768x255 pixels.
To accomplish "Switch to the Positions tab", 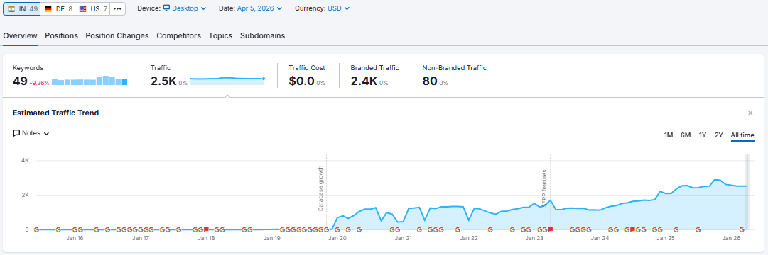I will coord(61,35).
